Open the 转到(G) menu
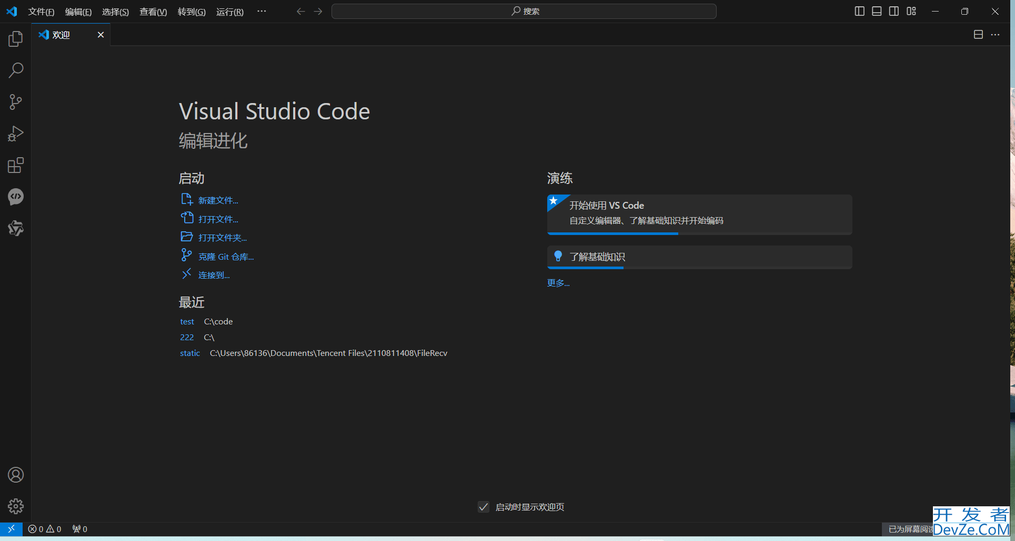 pos(192,12)
